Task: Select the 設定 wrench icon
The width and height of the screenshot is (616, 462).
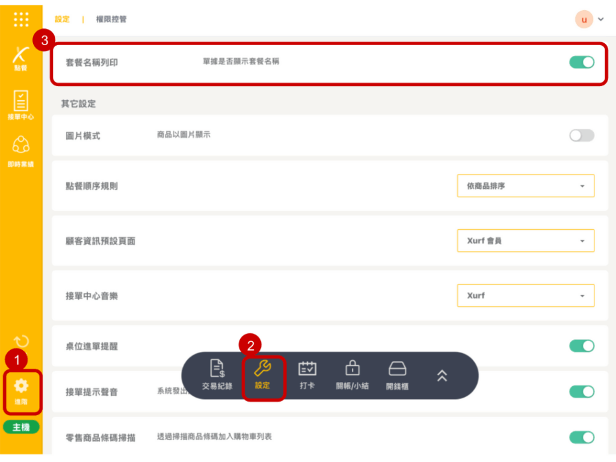Action: click(263, 375)
